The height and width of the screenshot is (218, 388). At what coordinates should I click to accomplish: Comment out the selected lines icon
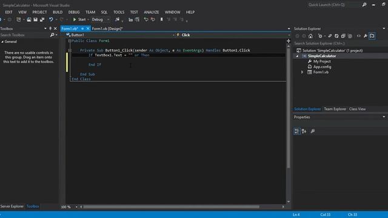tap(146, 19)
